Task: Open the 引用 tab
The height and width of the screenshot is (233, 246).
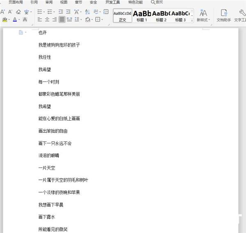Action: 34,2
